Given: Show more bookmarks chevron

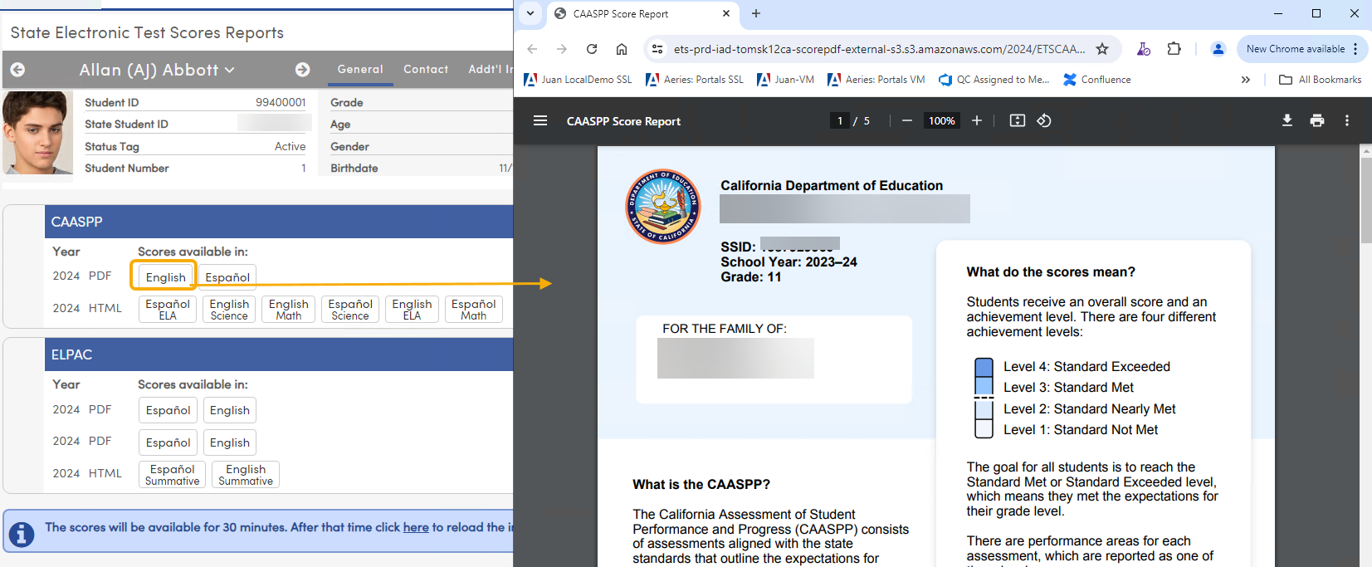Looking at the screenshot, I should point(1245,80).
